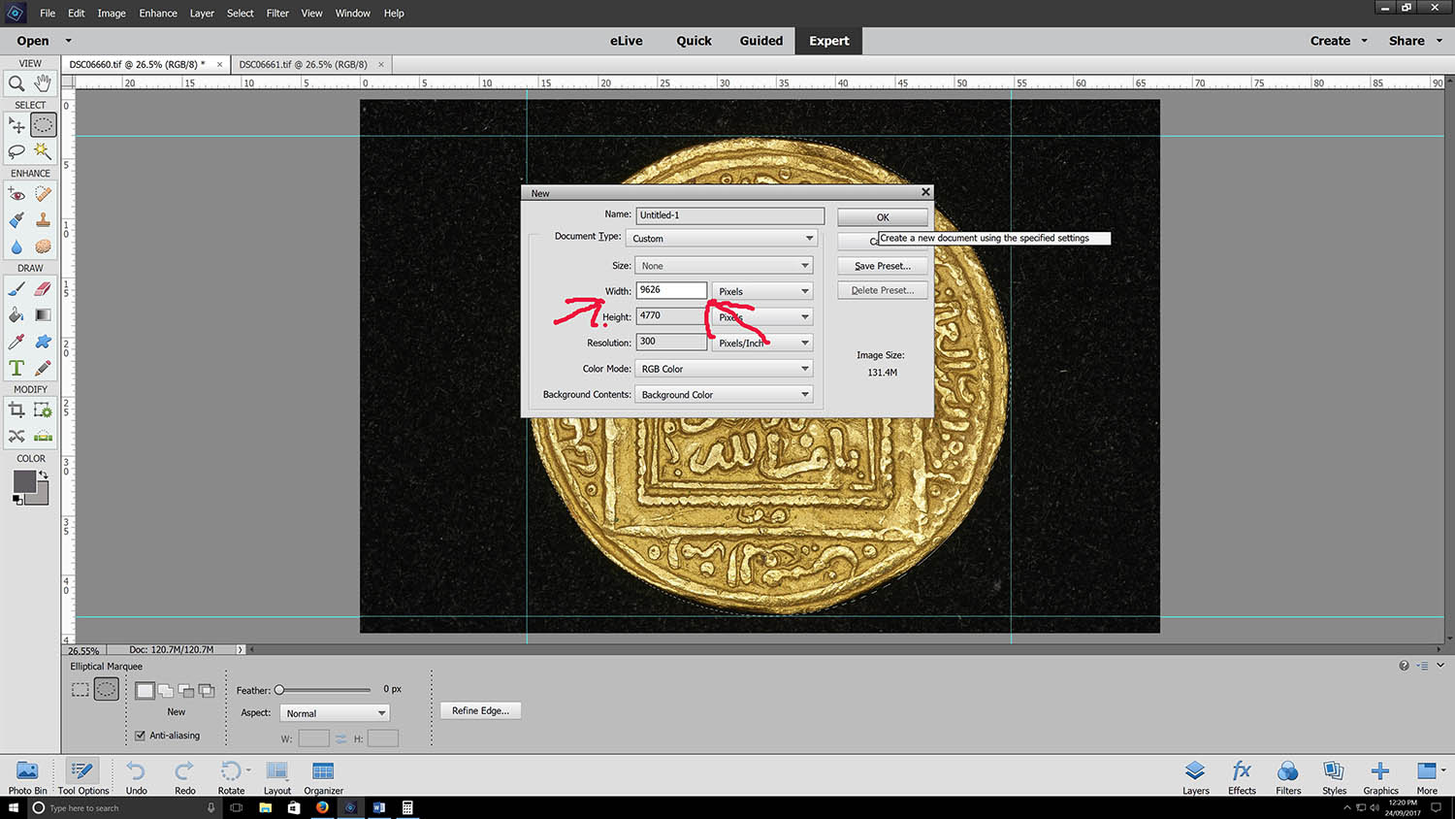Open the Document Type dropdown
This screenshot has height=819, width=1455.
coord(722,239)
